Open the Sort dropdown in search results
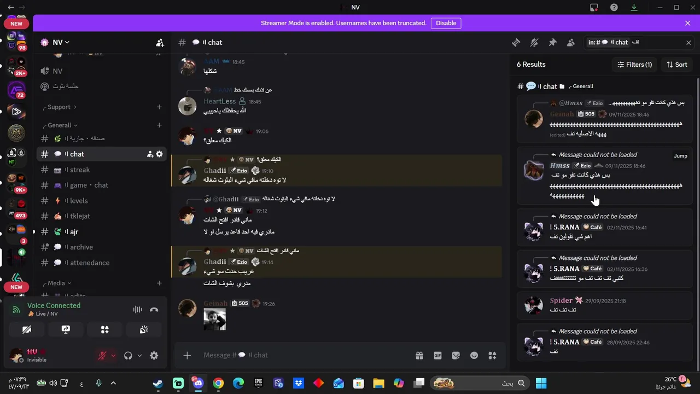The height and width of the screenshot is (394, 700). pos(676,65)
